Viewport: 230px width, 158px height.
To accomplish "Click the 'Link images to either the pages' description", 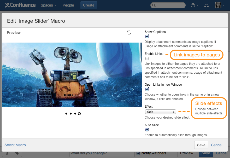I will (183, 71).
